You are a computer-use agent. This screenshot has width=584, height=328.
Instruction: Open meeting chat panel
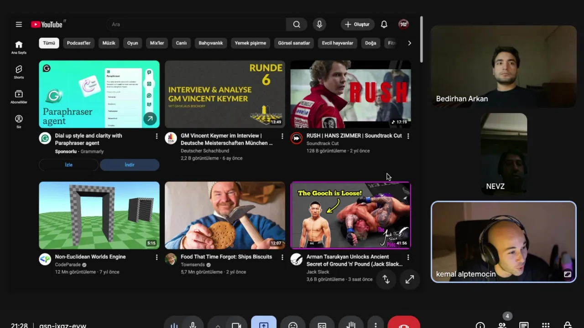[524, 325]
